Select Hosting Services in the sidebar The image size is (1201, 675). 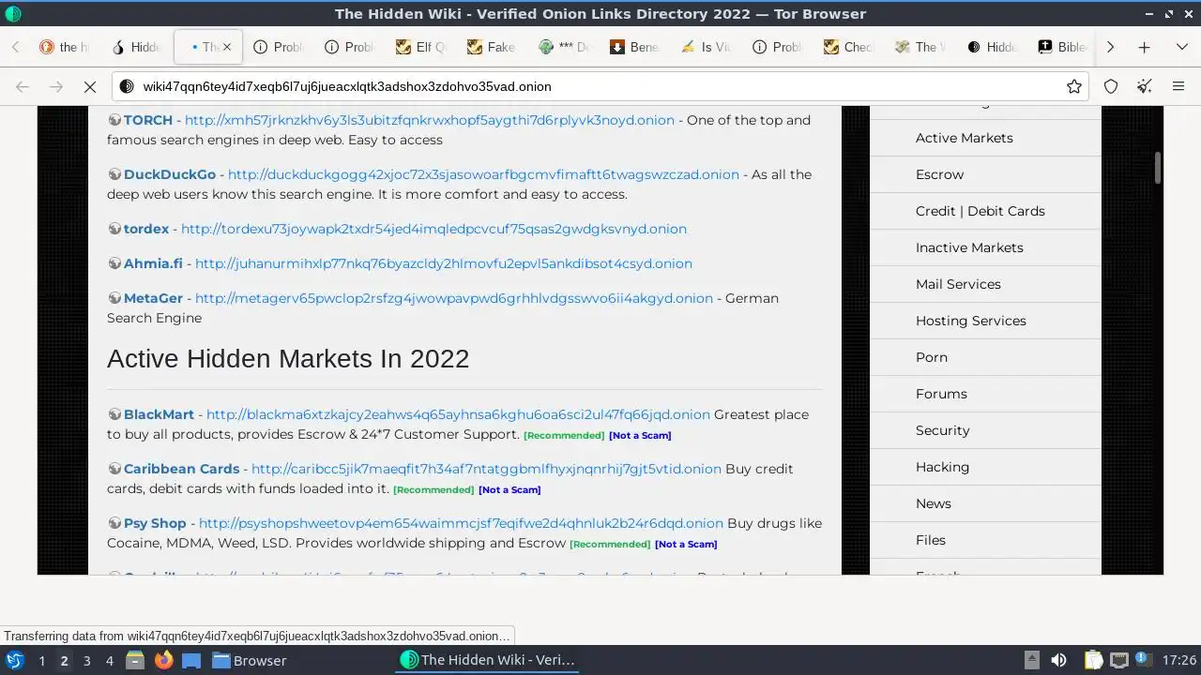[971, 321]
